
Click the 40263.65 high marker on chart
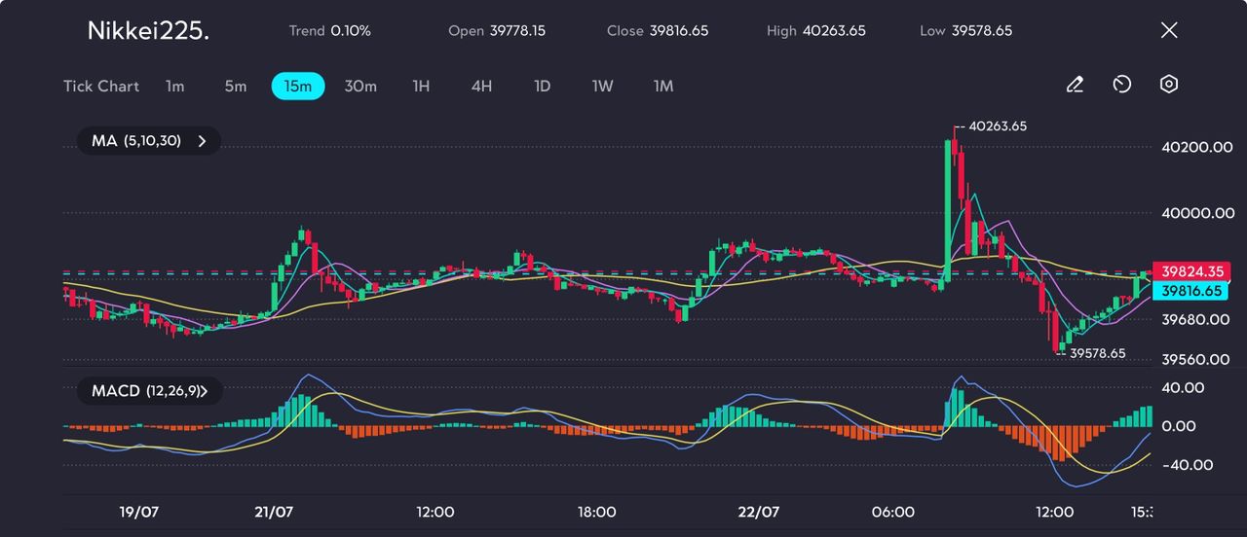coord(997,126)
